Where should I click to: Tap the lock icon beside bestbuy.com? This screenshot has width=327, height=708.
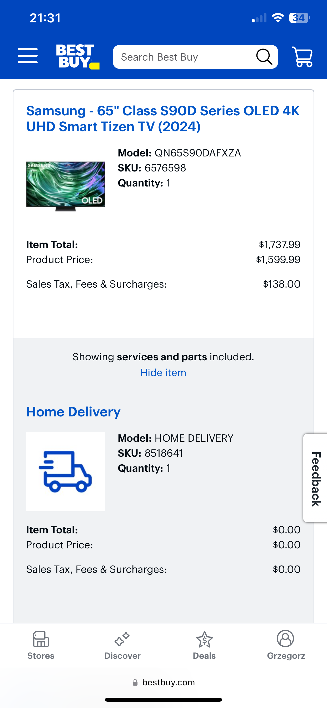135,683
